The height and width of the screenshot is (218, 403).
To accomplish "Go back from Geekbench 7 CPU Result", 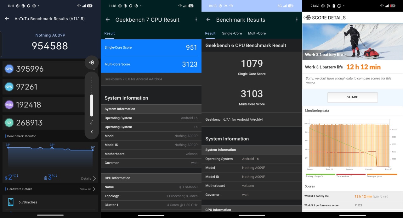I will (x=108, y=19).
